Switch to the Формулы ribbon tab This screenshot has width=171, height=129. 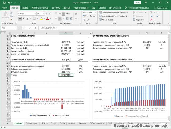(56, 8)
